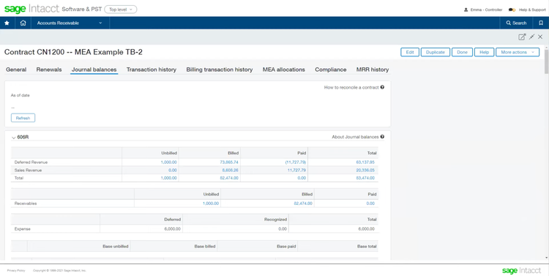Click the Done button

tap(462, 52)
